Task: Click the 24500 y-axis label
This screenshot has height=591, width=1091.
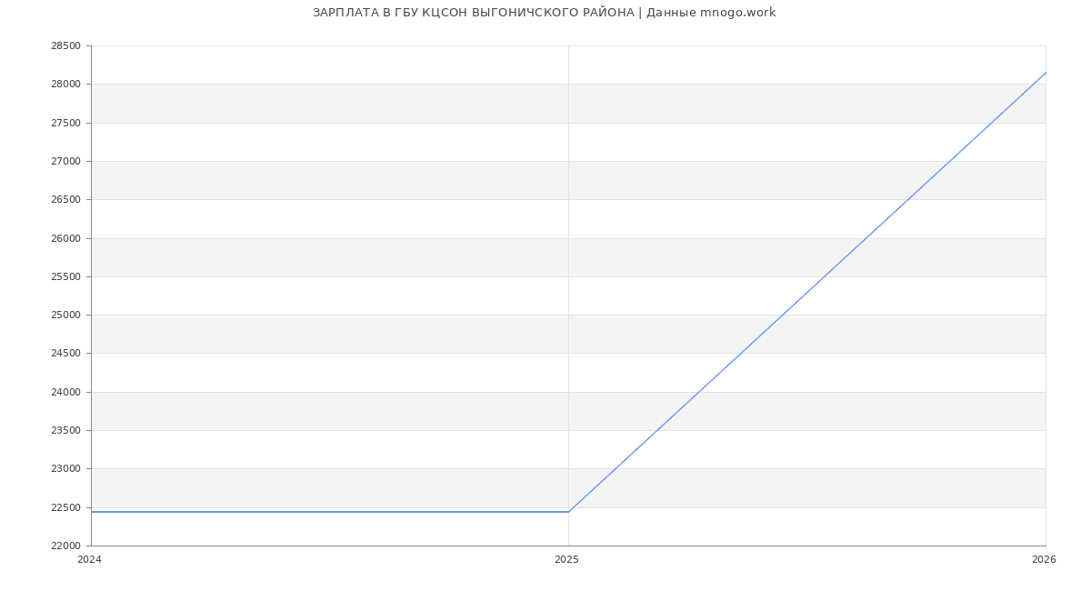Action: coord(65,354)
